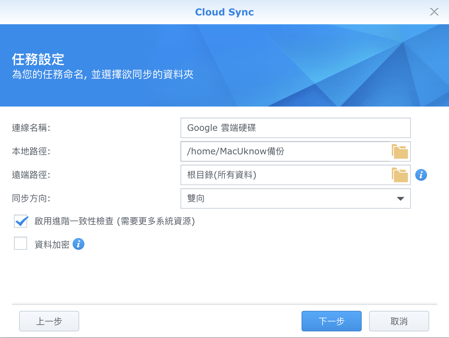Click info icon next to remote path

421,175
